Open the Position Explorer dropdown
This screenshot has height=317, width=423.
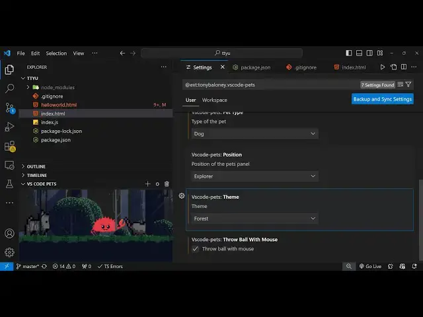[254, 176]
